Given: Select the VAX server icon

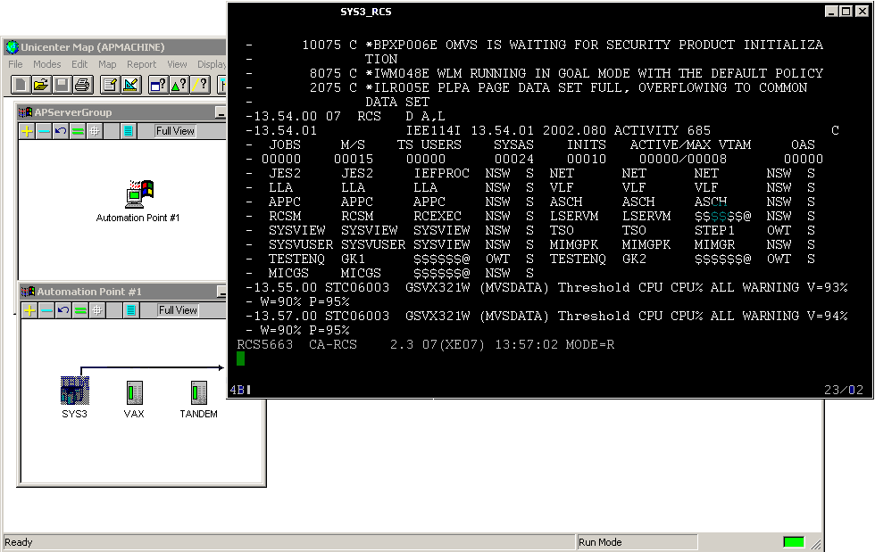Looking at the screenshot, I should click(x=135, y=392).
